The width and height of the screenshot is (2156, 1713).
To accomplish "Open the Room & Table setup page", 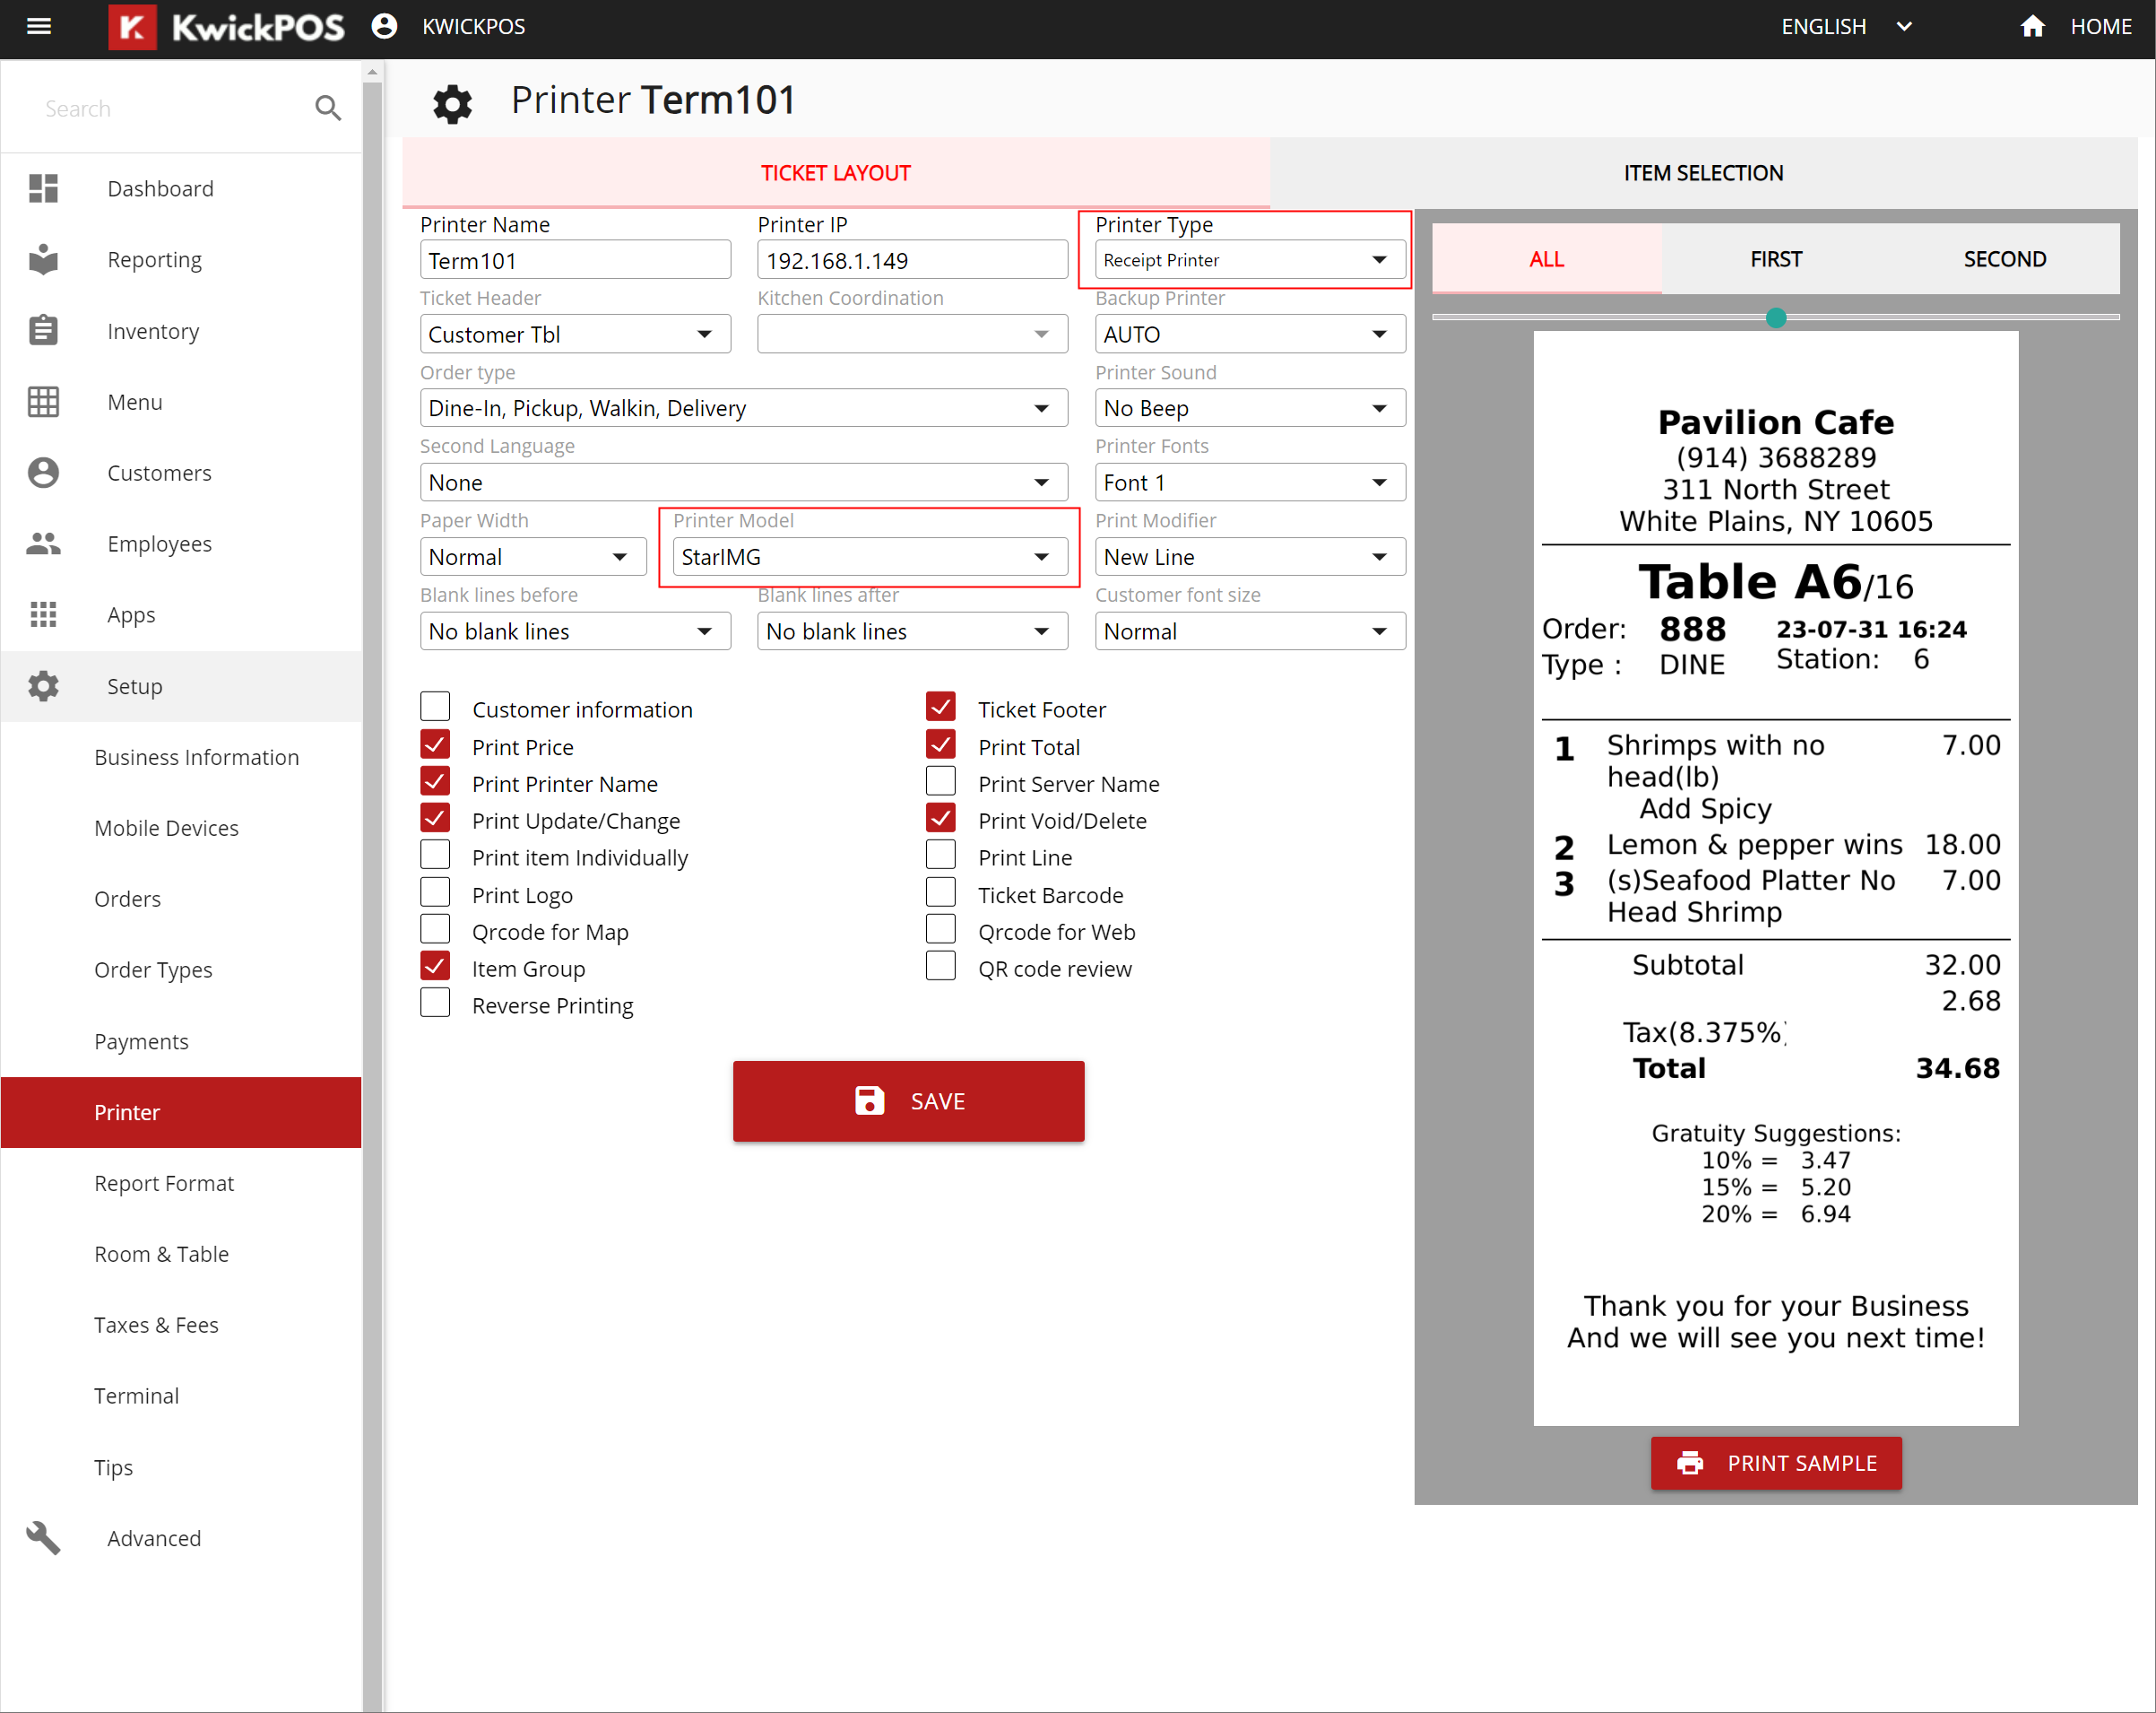I will coord(162,1254).
